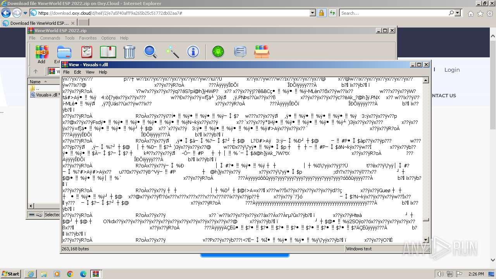This screenshot has width=496, height=279.
Task: Open Chrome from the taskbar
Action: pyautogui.click(x=70, y=274)
